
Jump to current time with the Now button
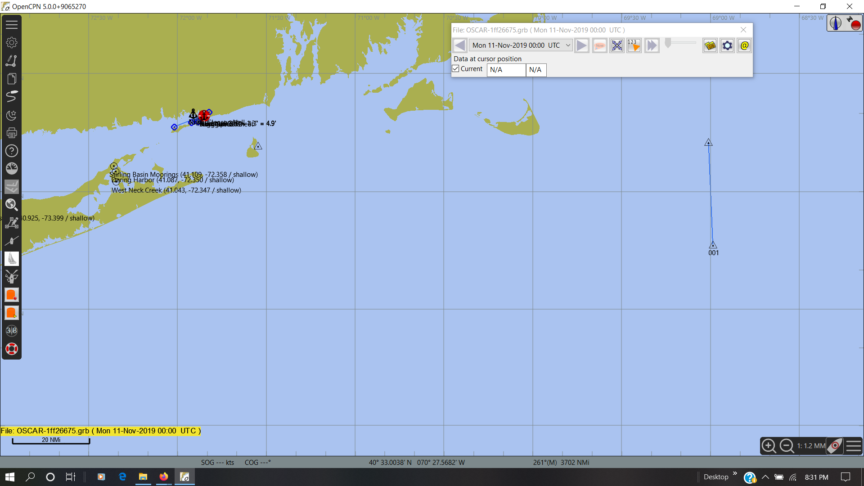tap(600, 45)
